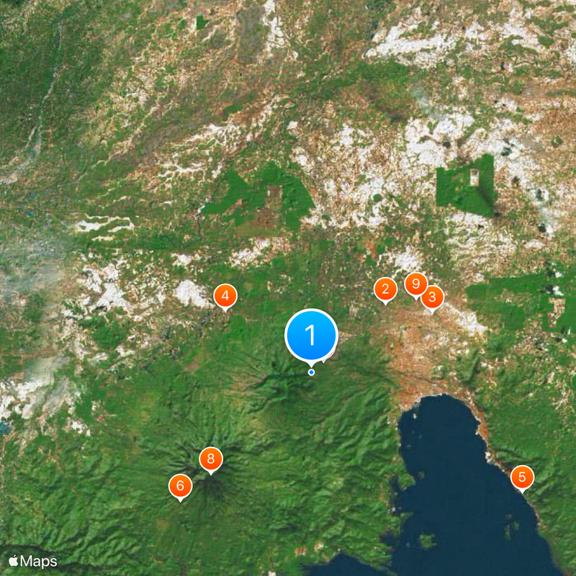Open the orange pin labeled 3
The image size is (576, 576).
coord(432,297)
